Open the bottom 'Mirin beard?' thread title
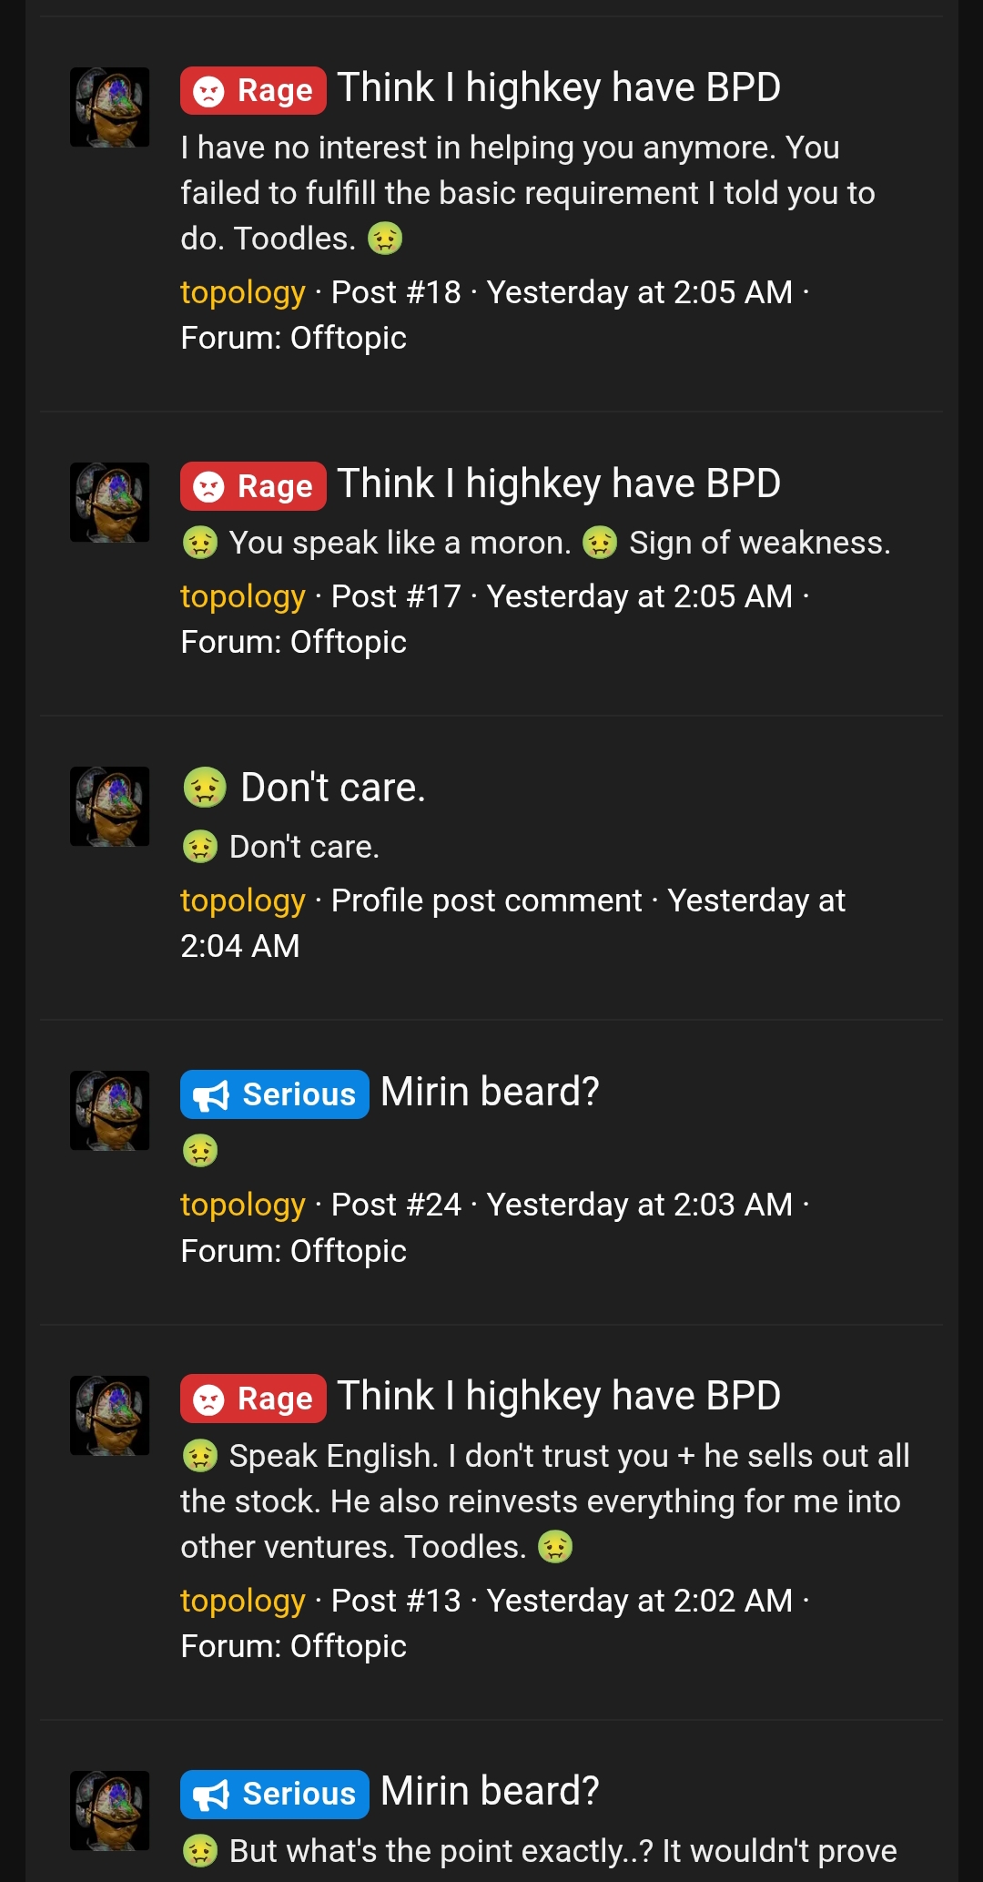 pos(490,1791)
